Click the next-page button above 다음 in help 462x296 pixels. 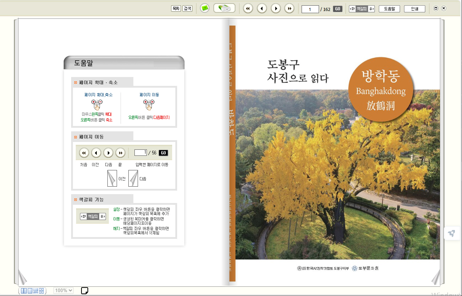coord(108,153)
